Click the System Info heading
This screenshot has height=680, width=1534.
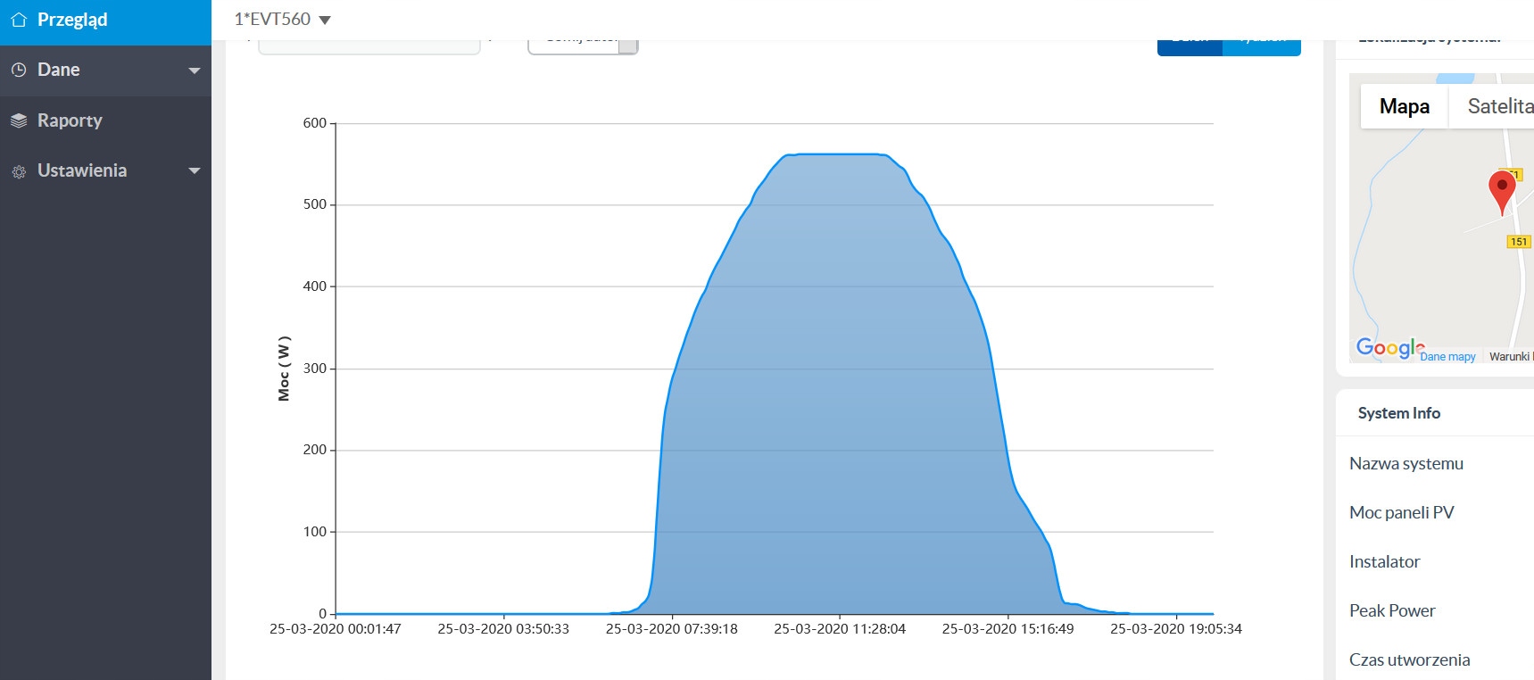click(1398, 413)
